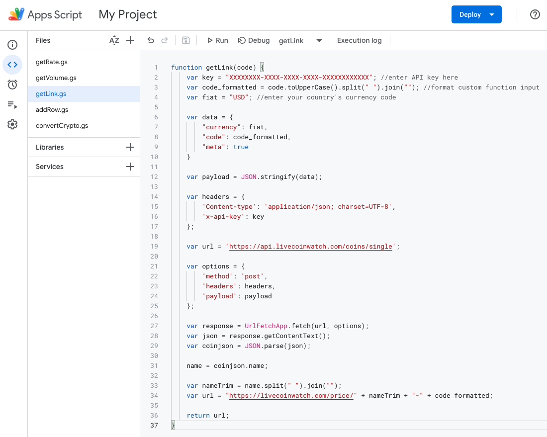Open the Triggers alarm clock icon
Screen dimensions: 547x437
coord(12,85)
